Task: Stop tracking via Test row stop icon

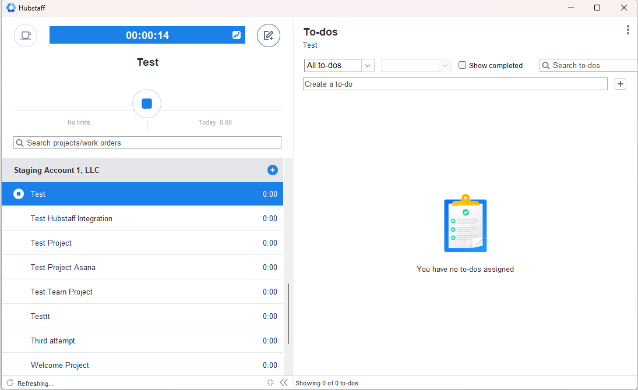Action: click(x=19, y=194)
